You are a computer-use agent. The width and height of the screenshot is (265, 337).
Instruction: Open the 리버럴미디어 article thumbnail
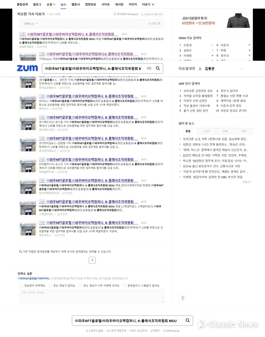[28, 166]
